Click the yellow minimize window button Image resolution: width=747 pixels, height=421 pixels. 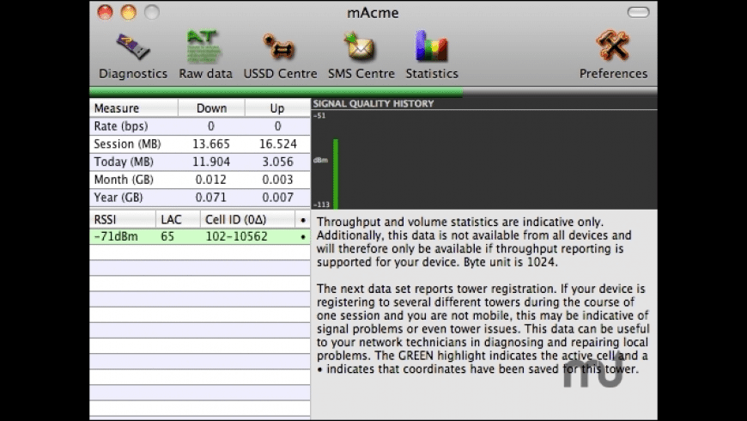[128, 12]
